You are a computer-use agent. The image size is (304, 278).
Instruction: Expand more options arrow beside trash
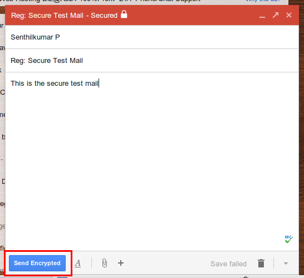pos(286,264)
